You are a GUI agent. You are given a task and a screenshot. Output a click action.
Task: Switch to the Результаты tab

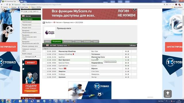coord(57,41)
